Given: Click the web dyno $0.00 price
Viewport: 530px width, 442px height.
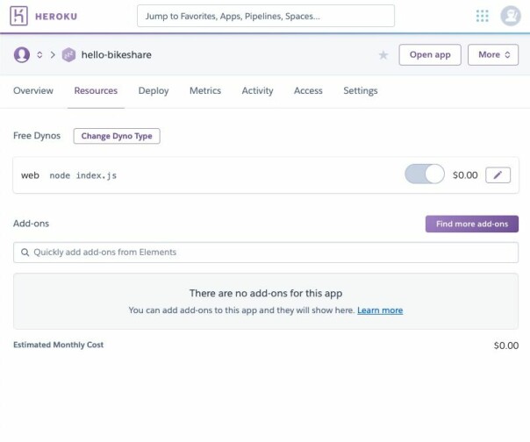Looking at the screenshot, I should (465, 175).
